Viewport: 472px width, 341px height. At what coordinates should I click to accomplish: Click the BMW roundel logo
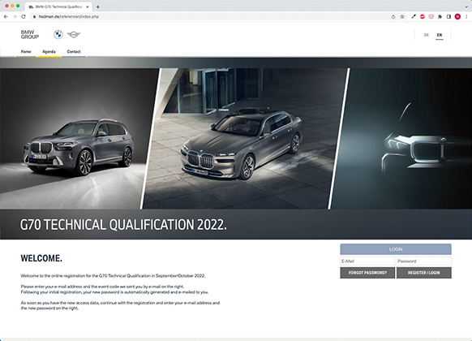click(58, 35)
